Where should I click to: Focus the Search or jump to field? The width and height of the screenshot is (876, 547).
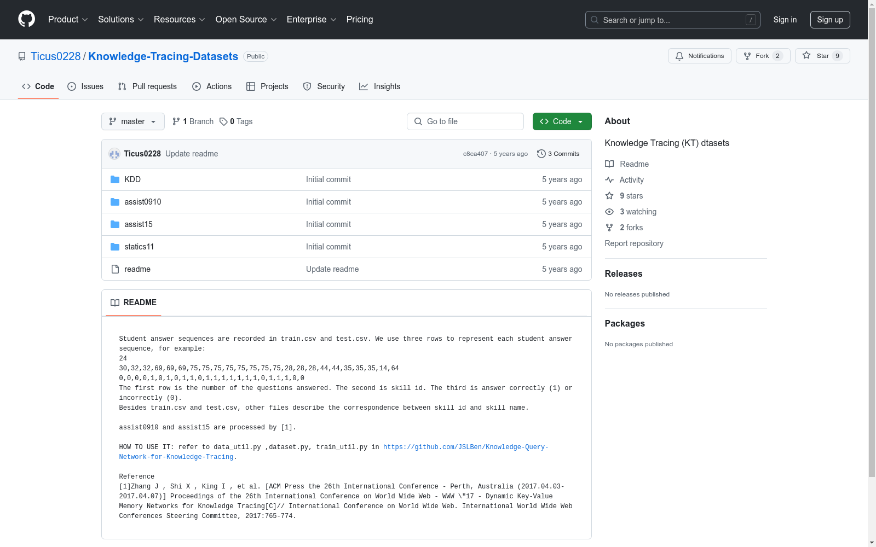click(x=673, y=20)
